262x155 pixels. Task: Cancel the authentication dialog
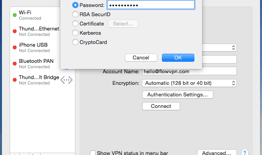click(x=141, y=58)
